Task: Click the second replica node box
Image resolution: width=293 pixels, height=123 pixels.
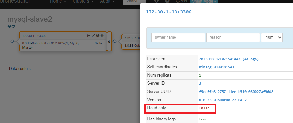Action: pyautogui.click(x=131, y=42)
